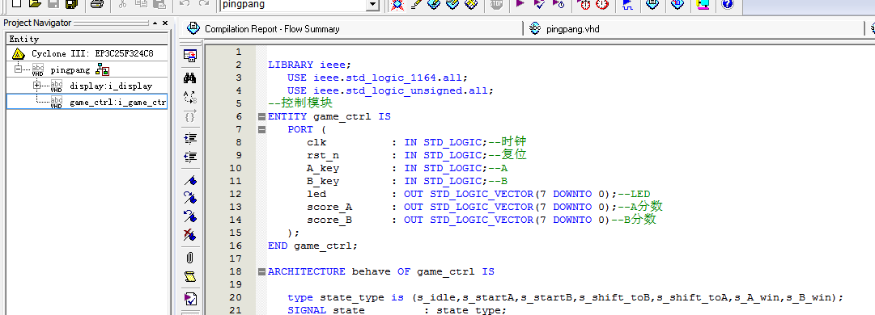This screenshot has height=315, width=875.
Task: Click the Find binoculars icon
Action: click(x=190, y=78)
